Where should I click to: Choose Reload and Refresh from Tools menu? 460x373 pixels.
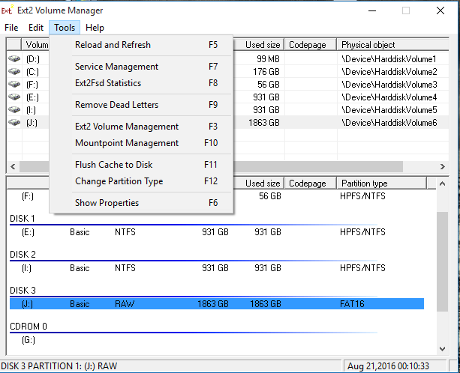pos(113,45)
